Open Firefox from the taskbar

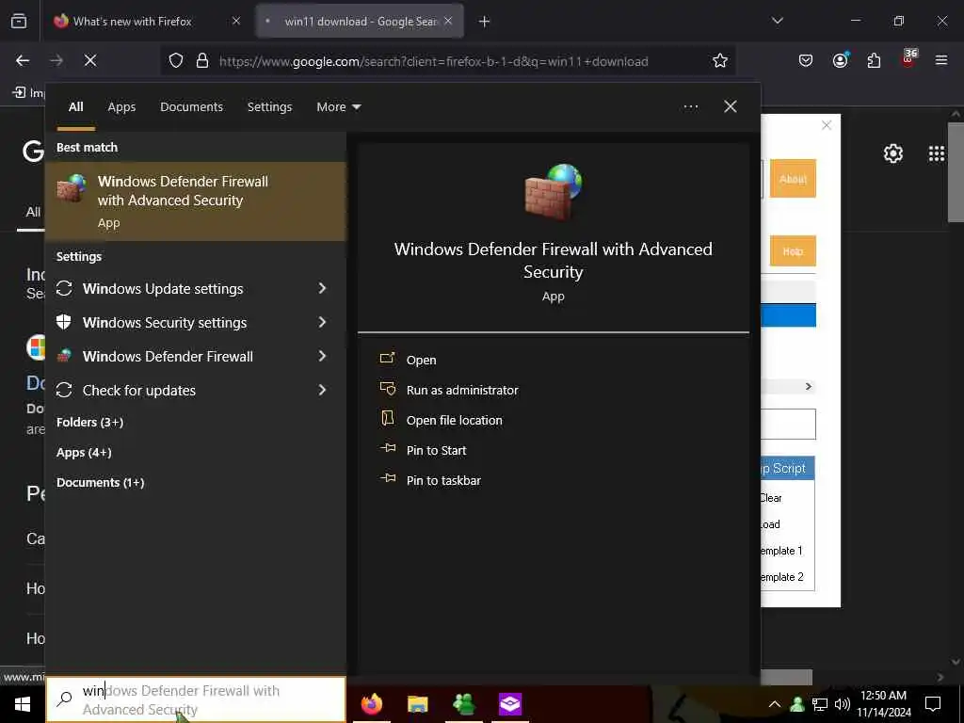pos(371,703)
